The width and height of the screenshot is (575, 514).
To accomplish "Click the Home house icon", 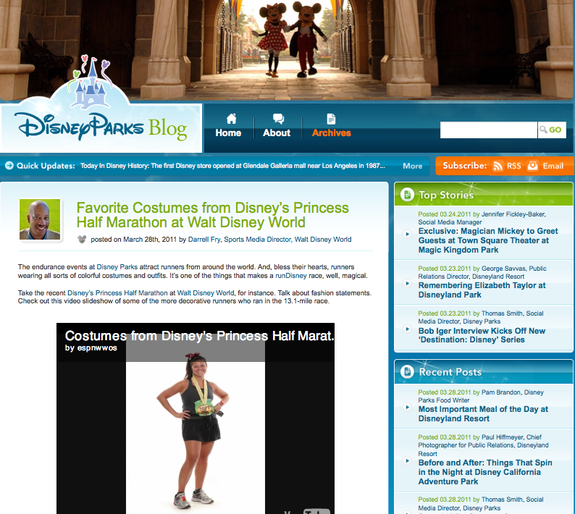I will (232, 119).
